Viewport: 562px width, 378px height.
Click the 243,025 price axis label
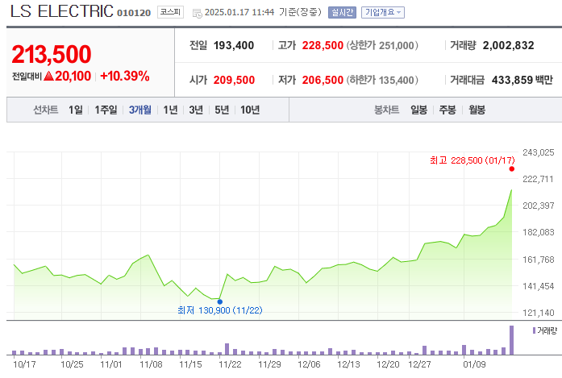point(539,152)
